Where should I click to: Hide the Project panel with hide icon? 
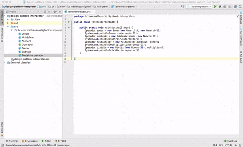tap(60, 12)
